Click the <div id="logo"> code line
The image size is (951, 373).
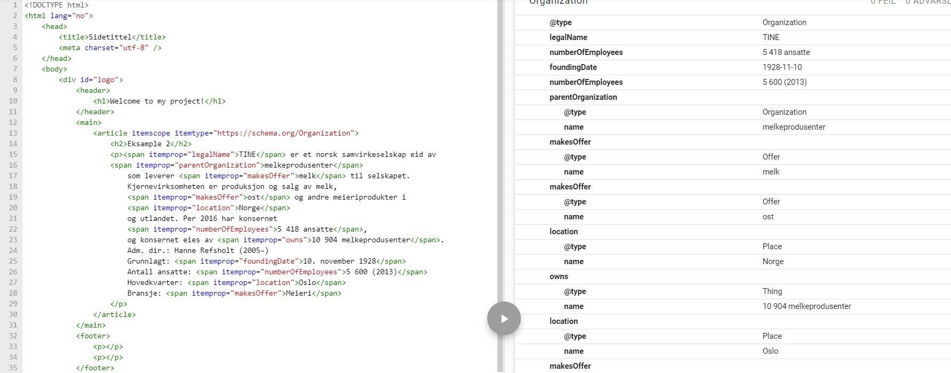[91, 80]
